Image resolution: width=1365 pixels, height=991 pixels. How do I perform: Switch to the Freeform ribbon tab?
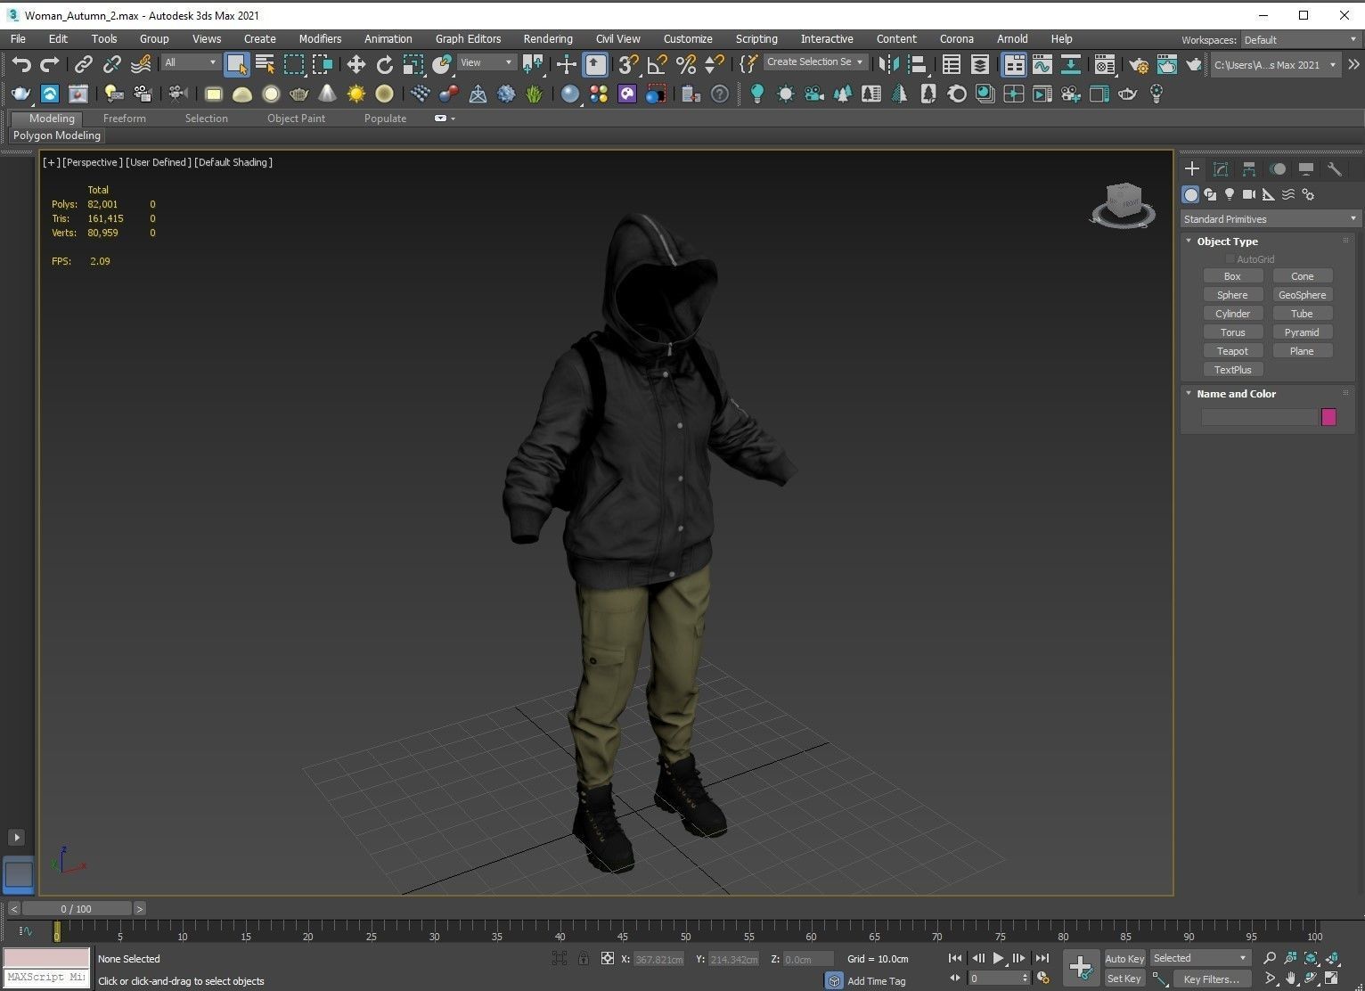pos(124,119)
